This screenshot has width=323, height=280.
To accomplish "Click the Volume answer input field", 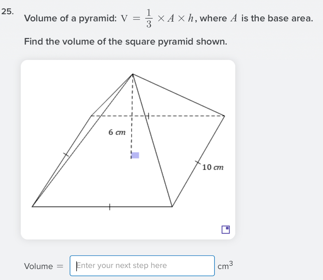I will click(x=142, y=266).
